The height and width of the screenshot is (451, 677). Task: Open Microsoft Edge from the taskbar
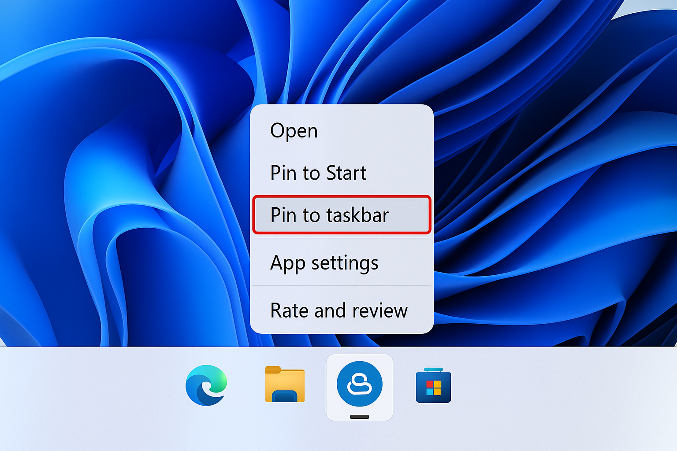tap(206, 385)
